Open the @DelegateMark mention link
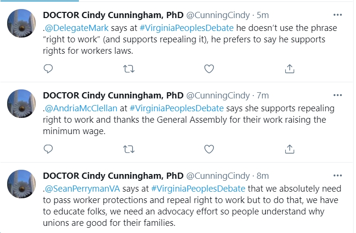The width and height of the screenshot is (356, 233). pos(77,28)
